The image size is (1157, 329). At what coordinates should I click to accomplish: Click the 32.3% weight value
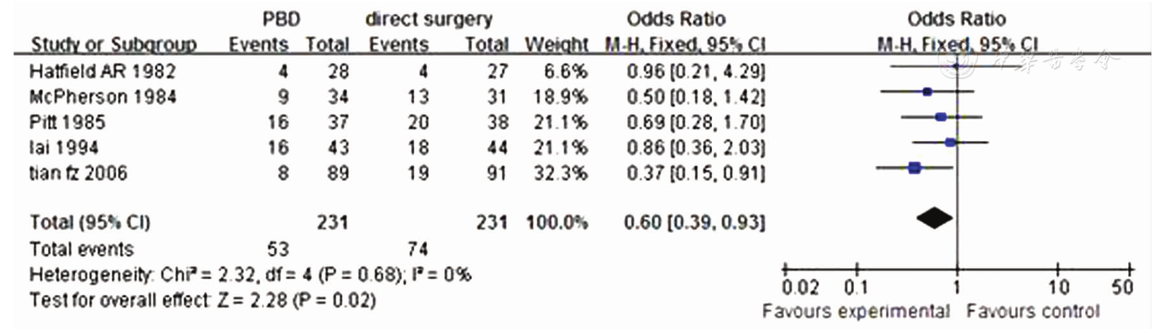pyautogui.click(x=560, y=173)
